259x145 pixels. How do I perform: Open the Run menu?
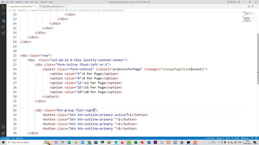click(37, 2)
